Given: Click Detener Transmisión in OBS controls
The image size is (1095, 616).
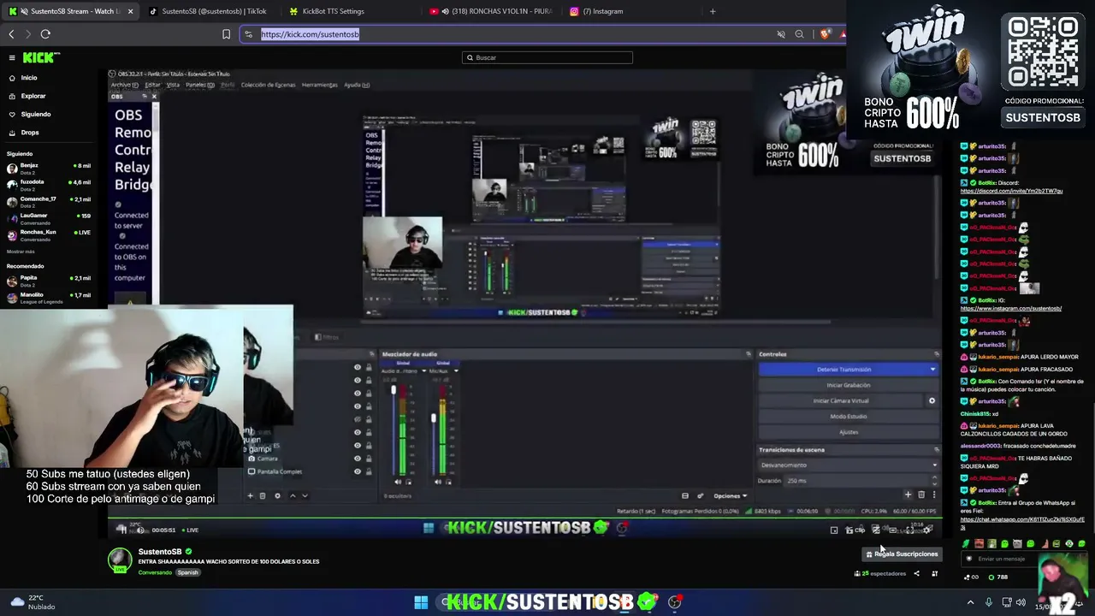Looking at the screenshot, I should click(843, 370).
